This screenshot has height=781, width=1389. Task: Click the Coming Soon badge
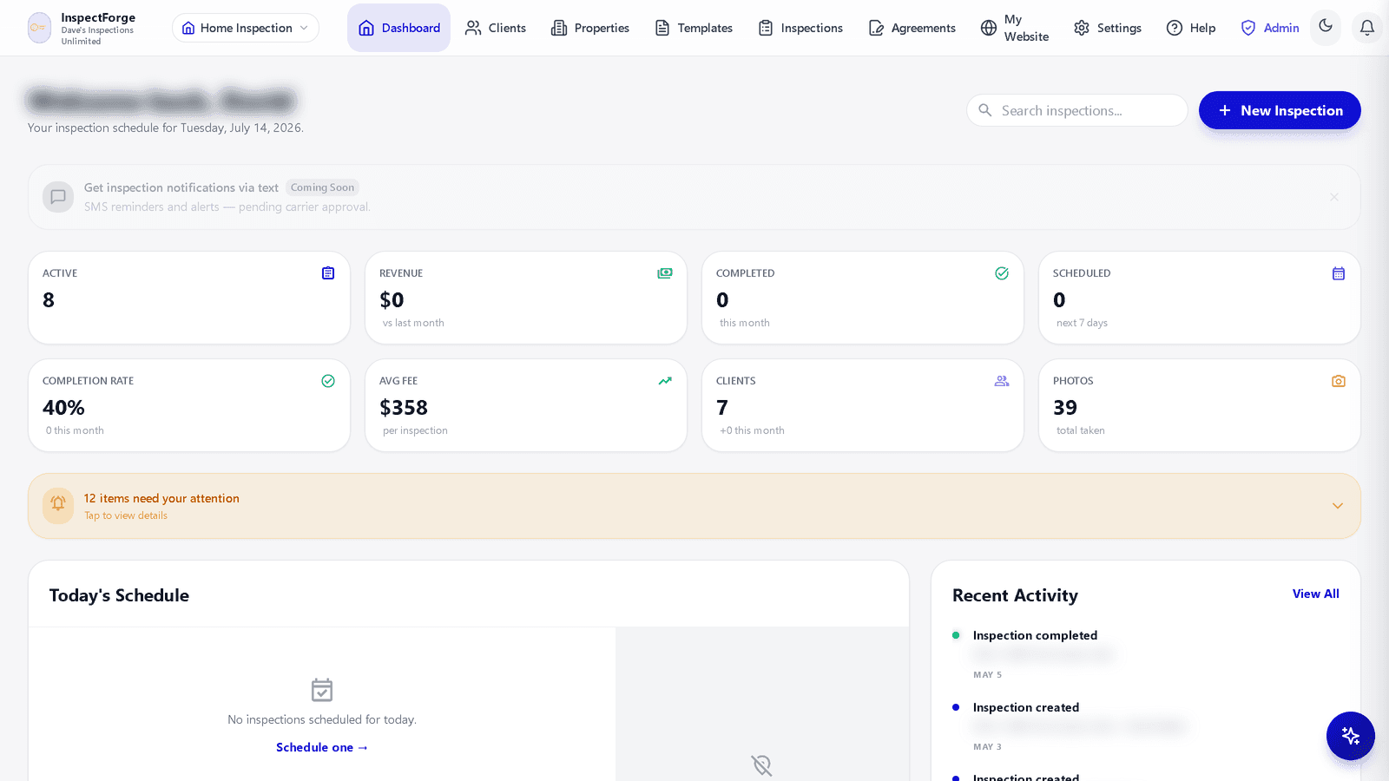point(322,187)
